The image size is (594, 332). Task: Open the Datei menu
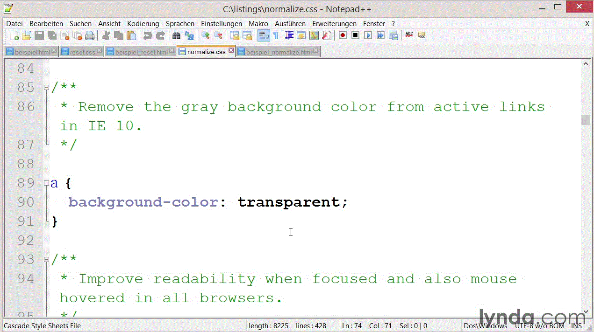14,23
